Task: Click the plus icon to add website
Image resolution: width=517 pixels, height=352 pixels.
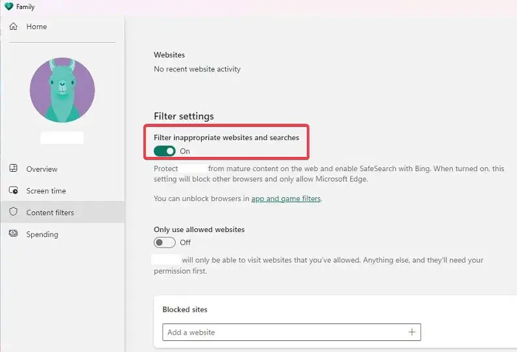Action: (411, 332)
